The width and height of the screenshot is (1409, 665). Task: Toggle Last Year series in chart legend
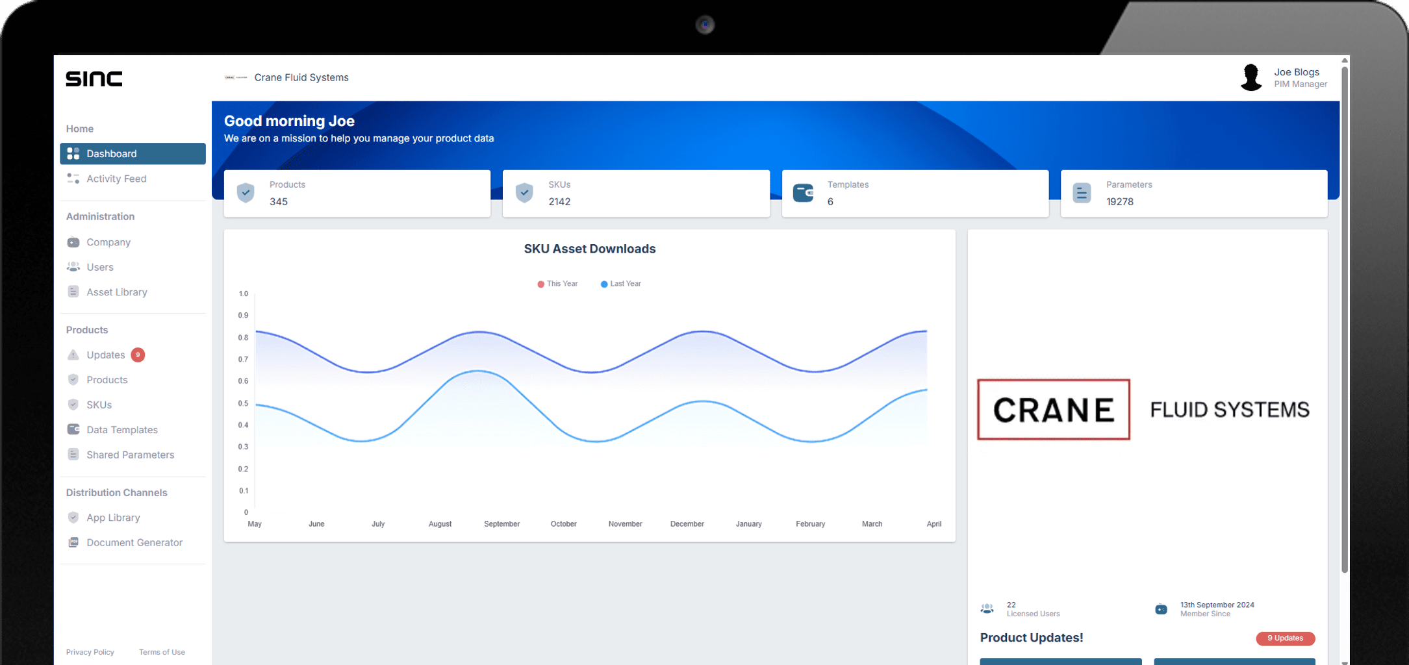621,284
